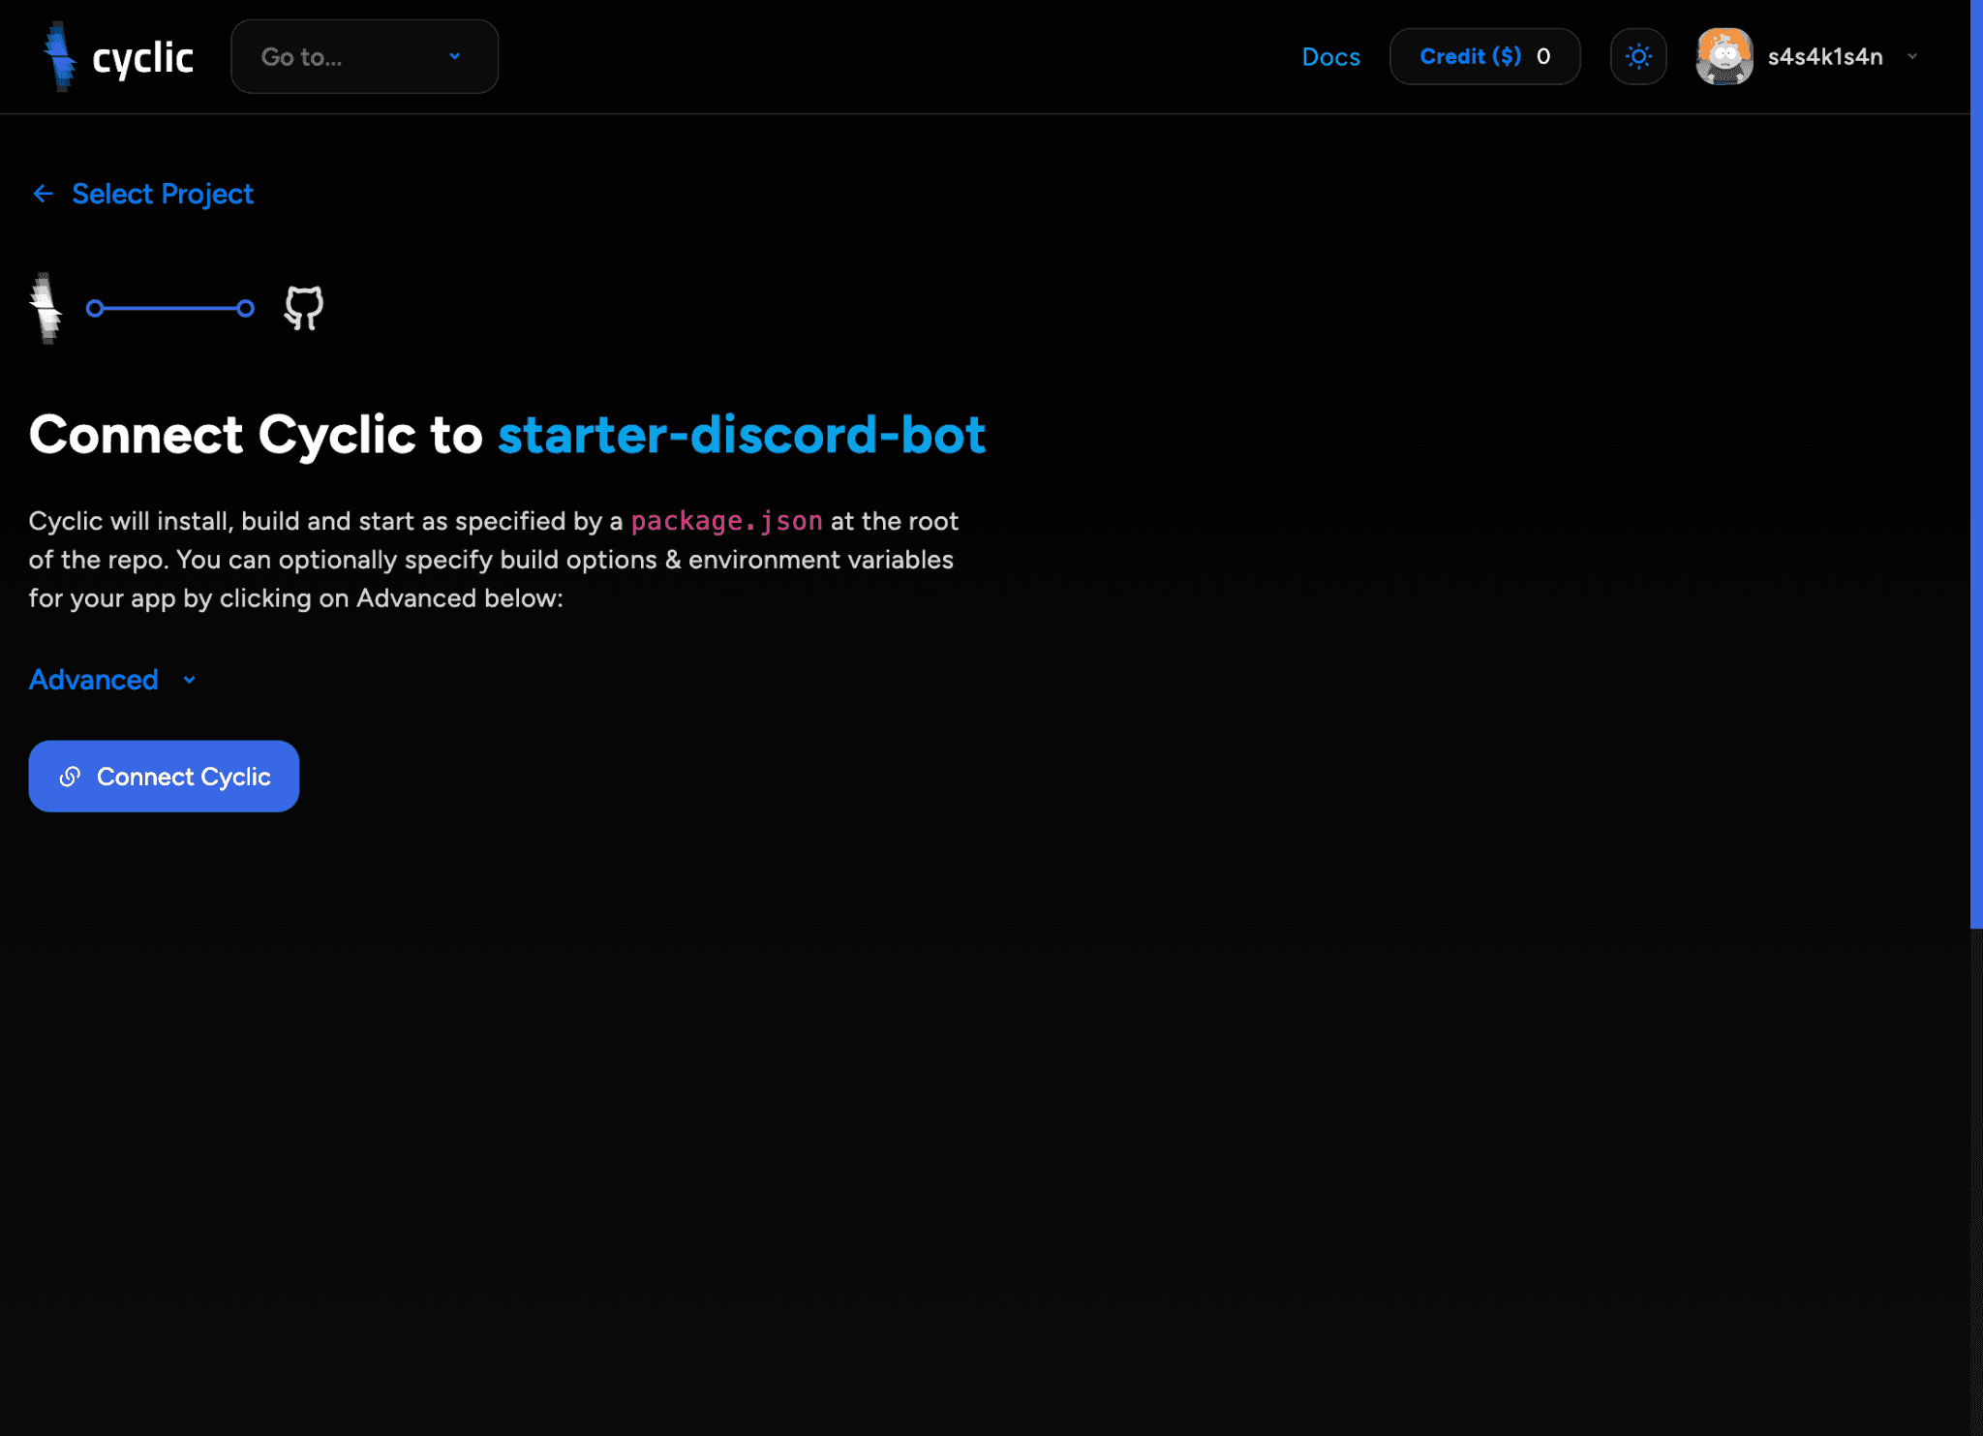Switch the appearance mode in the navbar
The height and width of the screenshot is (1436, 1983).
1638,56
